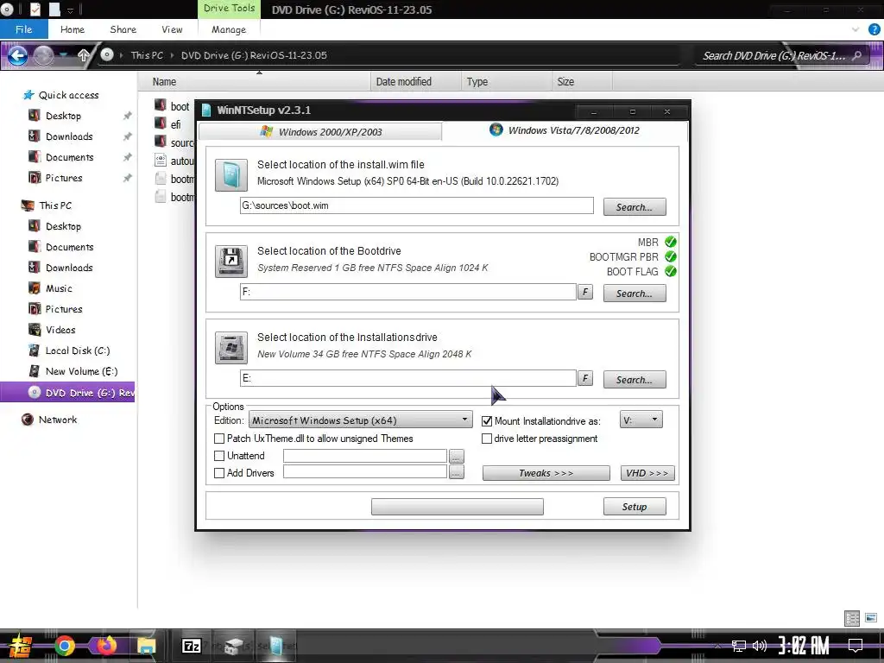
Task: Click Search button for Installationsdrive
Action: 635,380
